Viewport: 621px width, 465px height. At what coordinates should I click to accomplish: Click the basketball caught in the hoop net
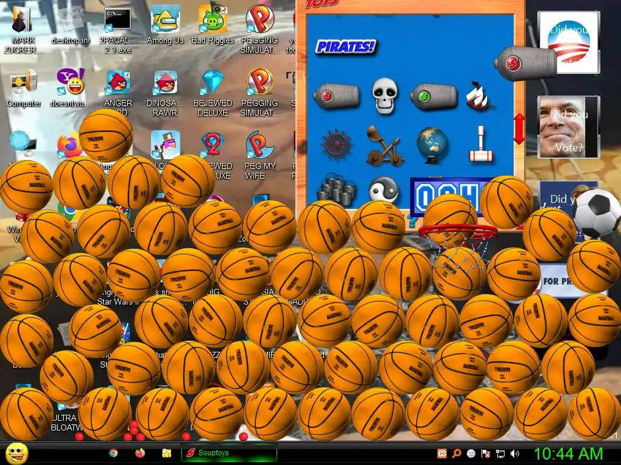[x=459, y=273]
